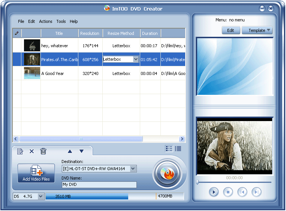Move selected title down with down arrow
Image resolution: width=286 pixels, height=211 pixels.
pos(82,151)
